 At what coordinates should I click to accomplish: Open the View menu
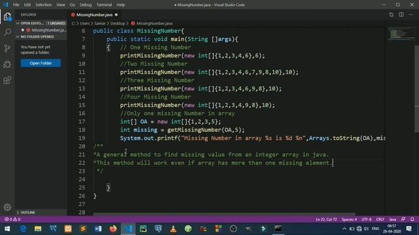coord(61,5)
